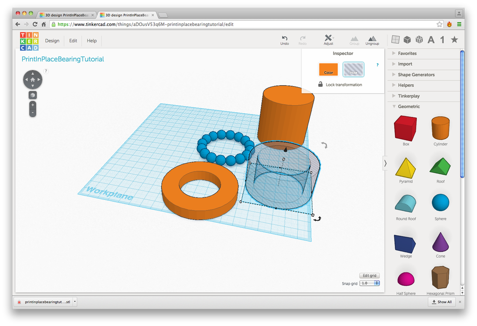Viewport: 477px width, 326px height.
Task: Click the shapes panel scrollbar
Action: tap(463, 114)
